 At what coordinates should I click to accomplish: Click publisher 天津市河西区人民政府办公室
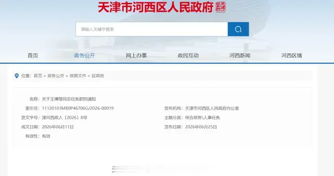(x=212, y=108)
